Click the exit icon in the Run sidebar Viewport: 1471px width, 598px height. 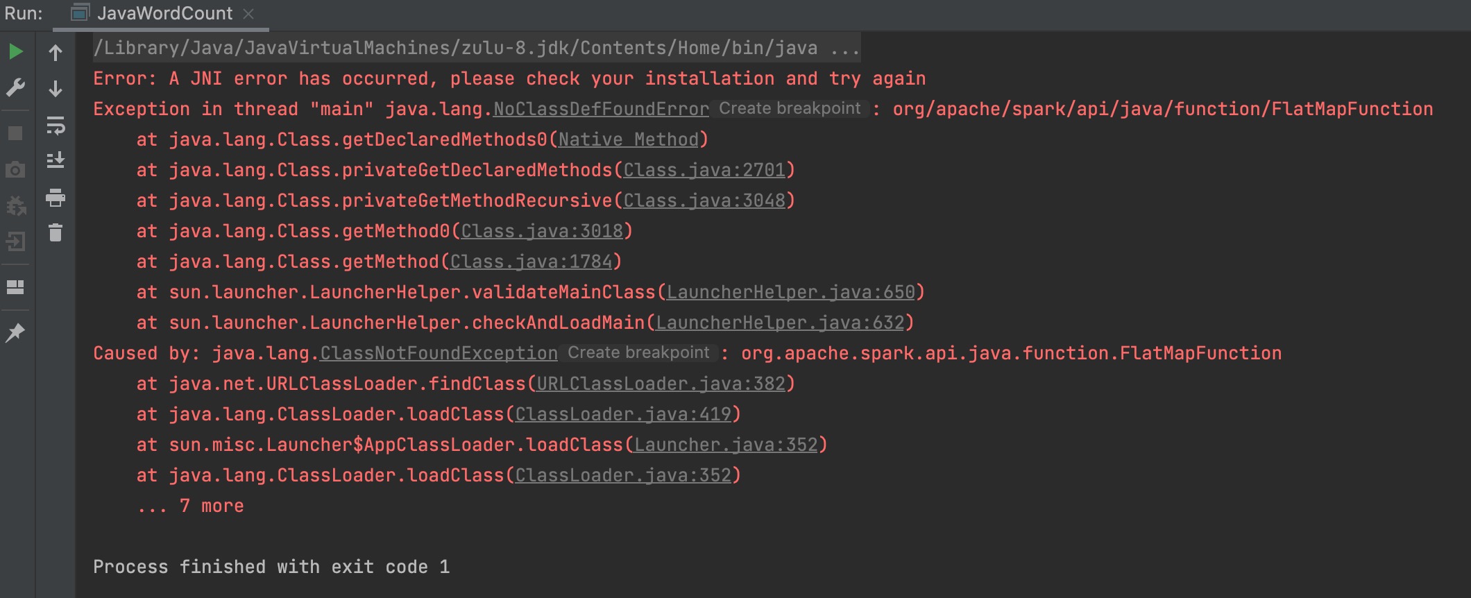point(15,241)
